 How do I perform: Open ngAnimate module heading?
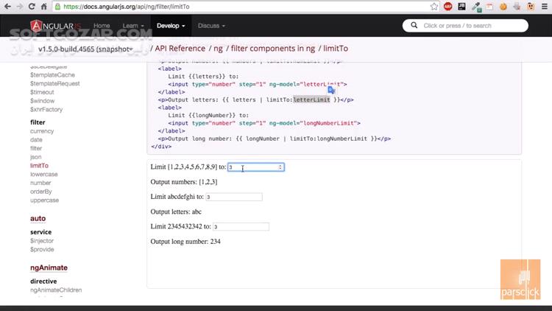[x=49, y=268]
